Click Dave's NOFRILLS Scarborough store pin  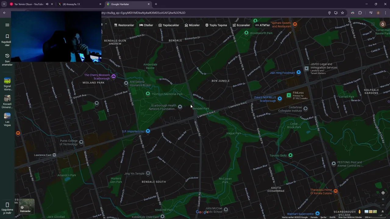(x=280, y=99)
